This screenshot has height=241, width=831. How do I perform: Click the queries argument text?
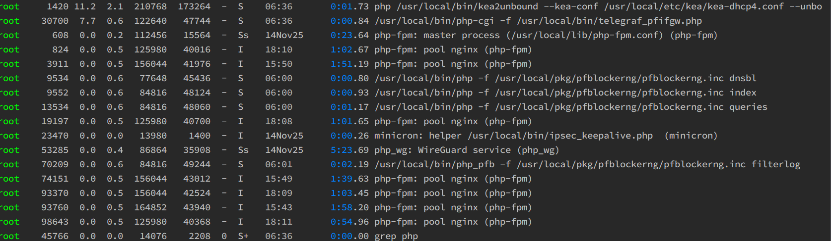click(x=748, y=107)
